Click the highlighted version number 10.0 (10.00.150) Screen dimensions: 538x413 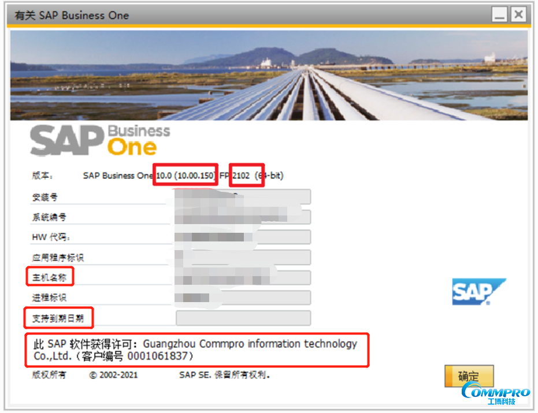point(185,175)
